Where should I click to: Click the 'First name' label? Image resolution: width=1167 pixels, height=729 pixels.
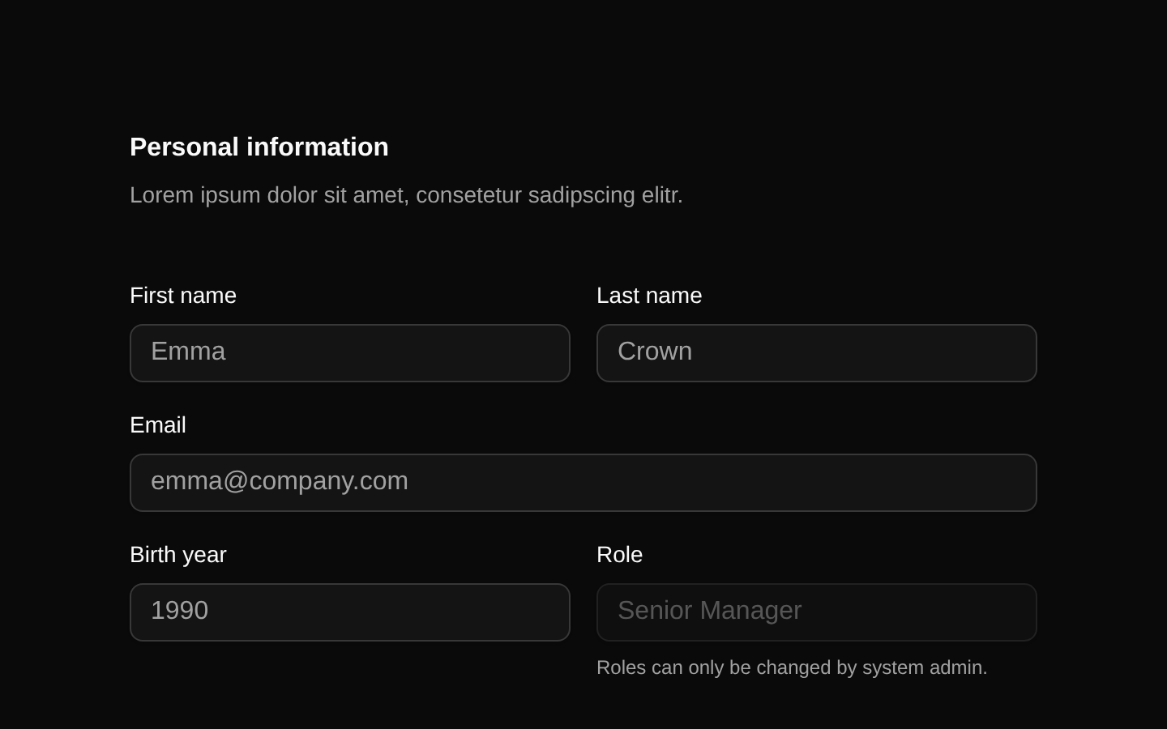click(183, 296)
